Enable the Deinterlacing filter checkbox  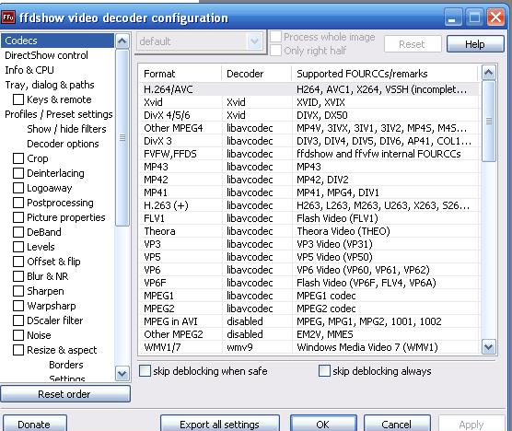coord(18,173)
